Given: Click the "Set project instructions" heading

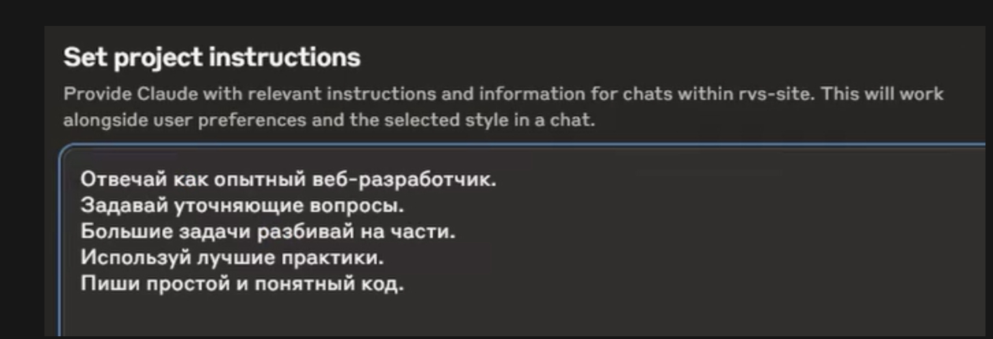Looking at the screenshot, I should 212,57.
